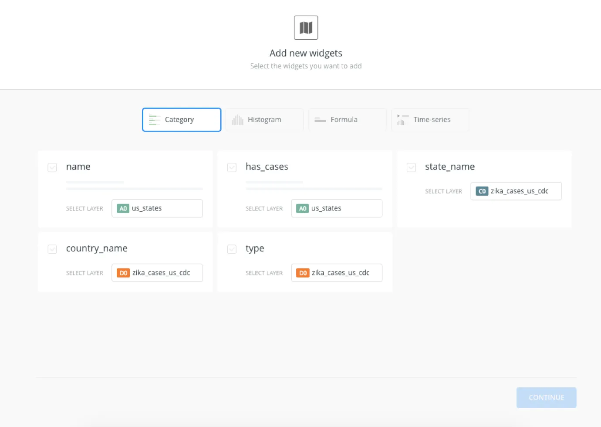601x427 pixels.
Task: Open the state_name layer selector
Action: tap(516, 191)
